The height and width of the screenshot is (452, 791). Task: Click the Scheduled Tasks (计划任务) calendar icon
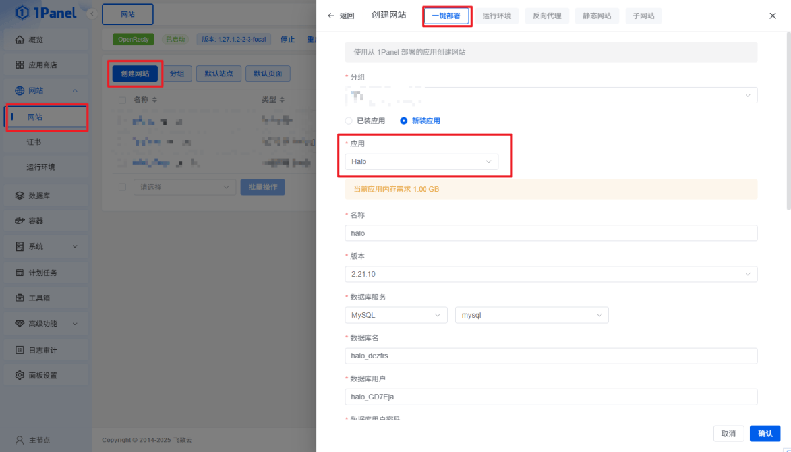pyautogui.click(x=20, y=273)
